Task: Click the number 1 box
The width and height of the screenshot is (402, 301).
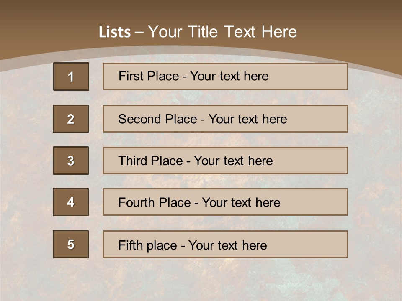Action: [x=71, y=77]
